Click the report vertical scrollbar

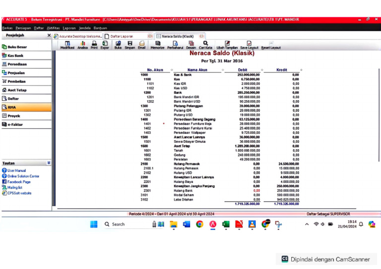pyautogui.click(x=379, y=115)
